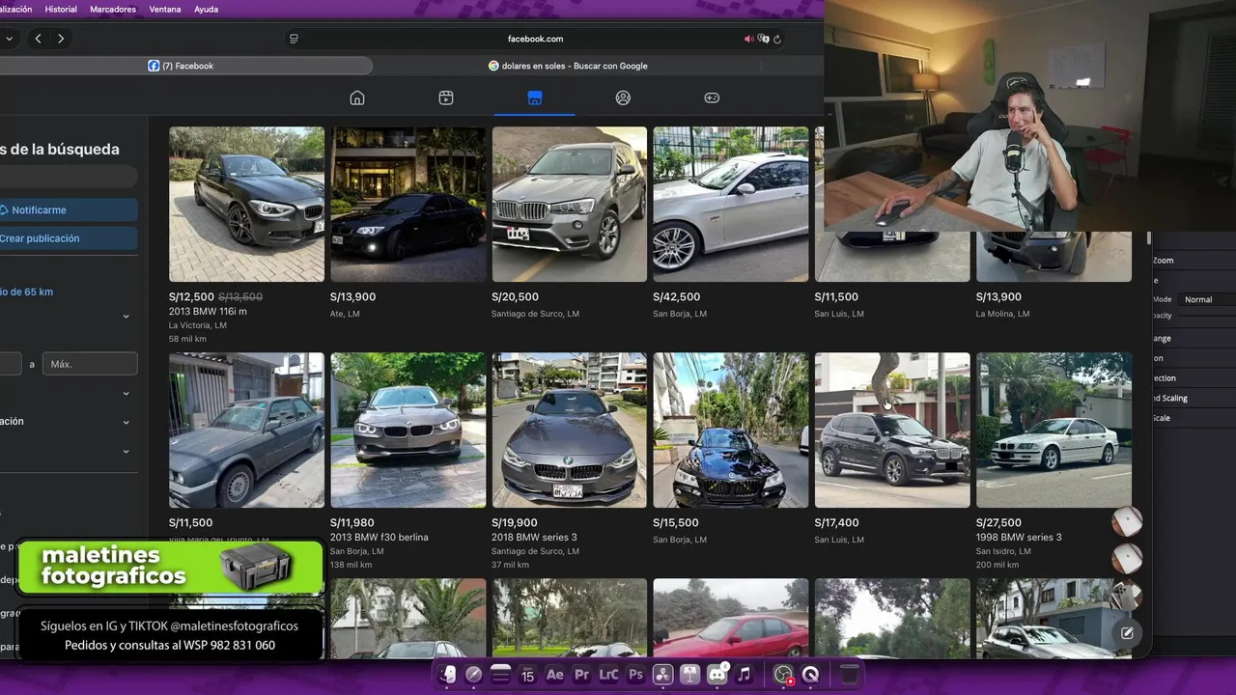Click the 'Santiago de Surco, LM' under S/20,500
The width and height of the screenshot is (1236, 695).
(536, 314)
